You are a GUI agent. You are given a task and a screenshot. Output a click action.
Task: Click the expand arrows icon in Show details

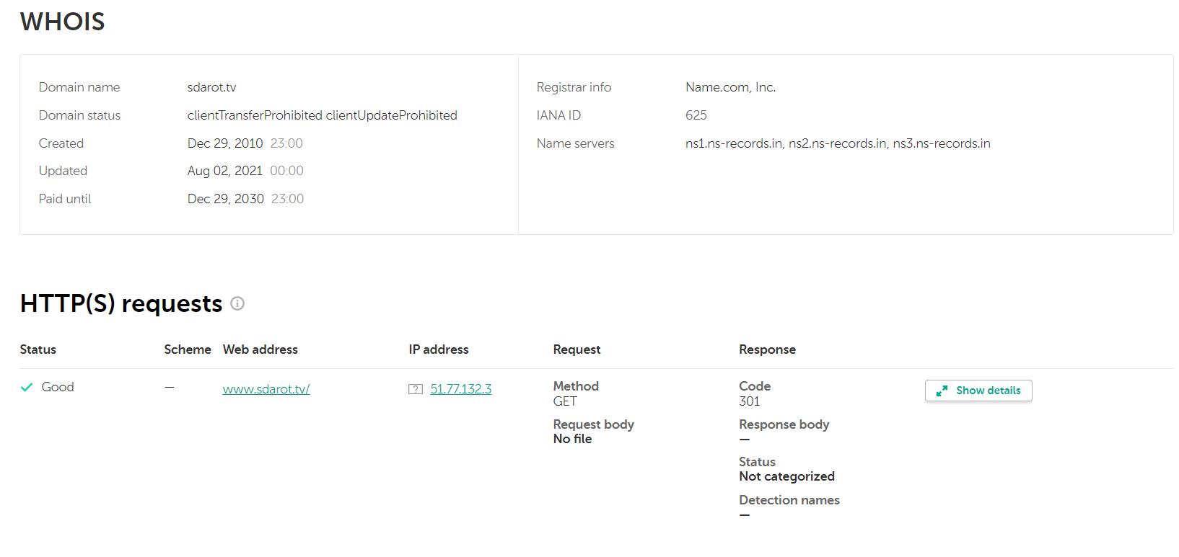tap(942, 391)
